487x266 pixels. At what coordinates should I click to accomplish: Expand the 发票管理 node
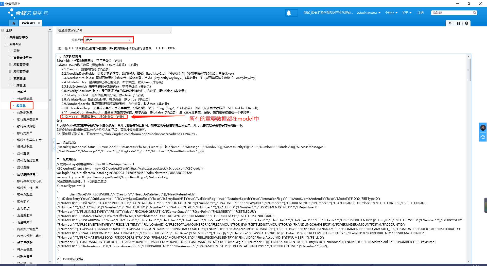(x=10, y=78)
